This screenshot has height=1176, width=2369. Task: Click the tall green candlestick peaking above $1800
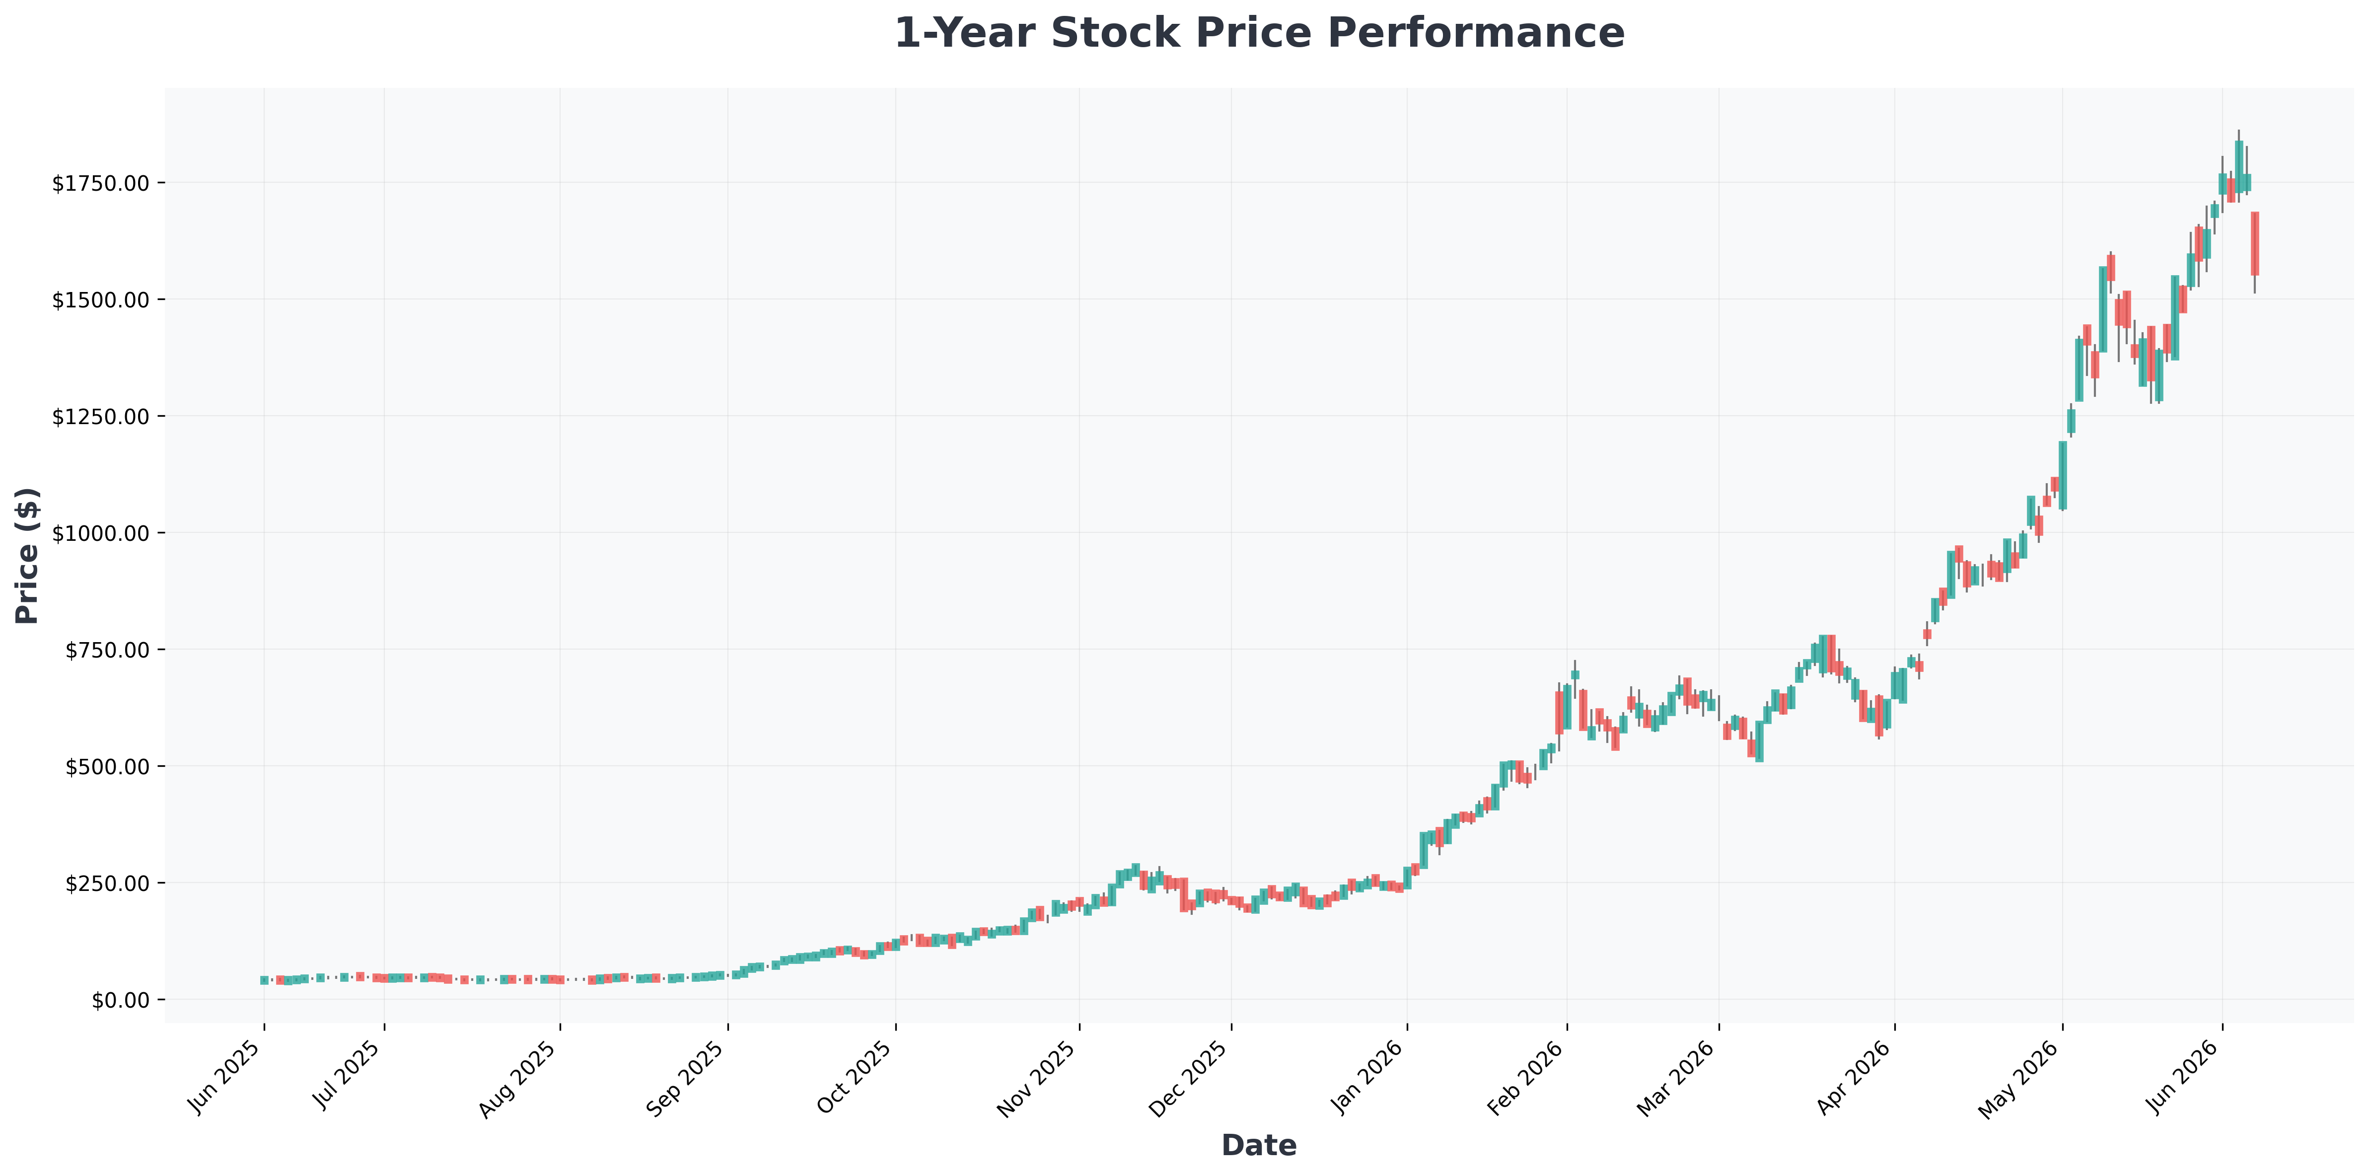pos(2238,166)
